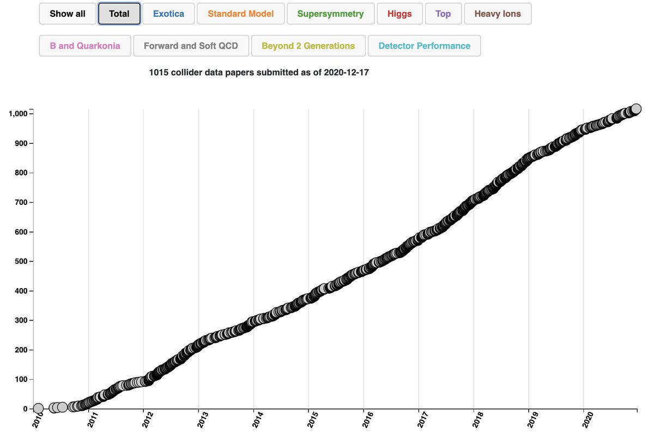654x432 pixels.
Task: Click the 200 y-axis tick label
Action: point(20,350)
